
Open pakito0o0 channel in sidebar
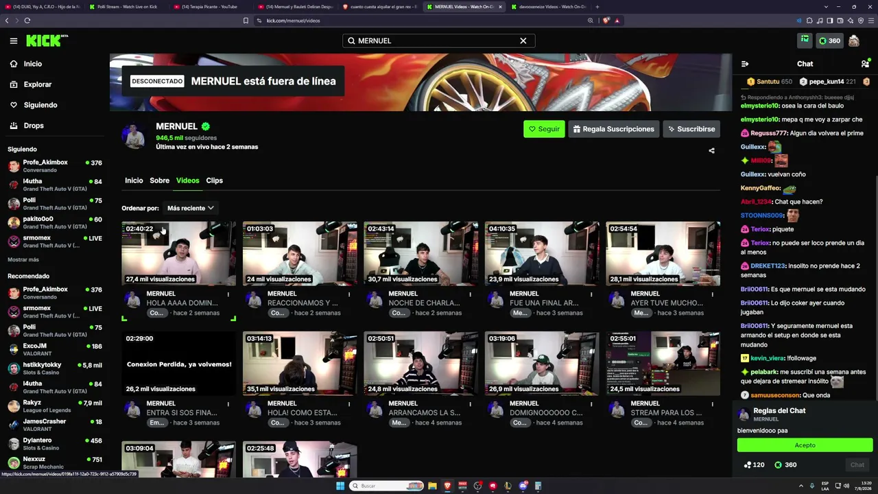click(x=55, y=222)
